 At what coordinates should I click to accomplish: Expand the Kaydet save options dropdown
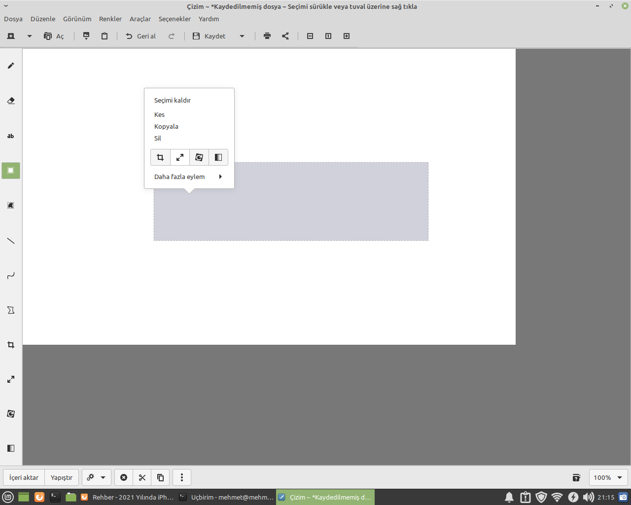[x=242, y=36]
